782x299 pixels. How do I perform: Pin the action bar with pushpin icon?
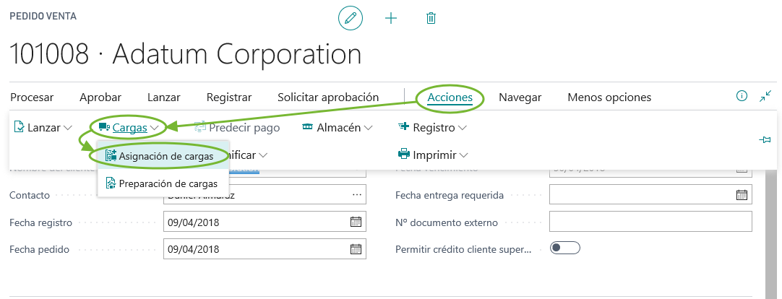(765, 141)
